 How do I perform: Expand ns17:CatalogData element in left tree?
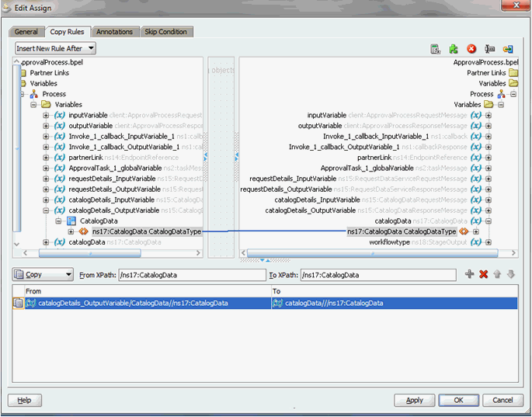71,231
